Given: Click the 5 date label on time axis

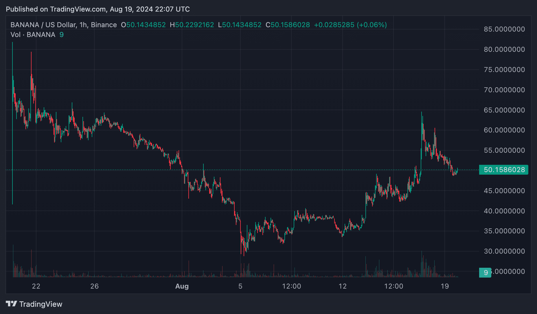Looking at the screenshot, I should [240, 286].
